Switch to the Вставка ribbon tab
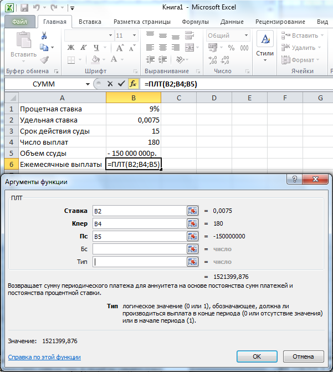 pos(90,22)
